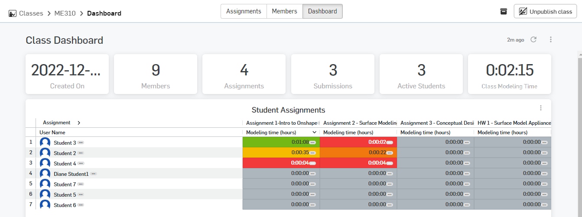Open the Class Dashboard three-dot menu
This screenshot has height=217, width=582.
click(x=551, y=39)
